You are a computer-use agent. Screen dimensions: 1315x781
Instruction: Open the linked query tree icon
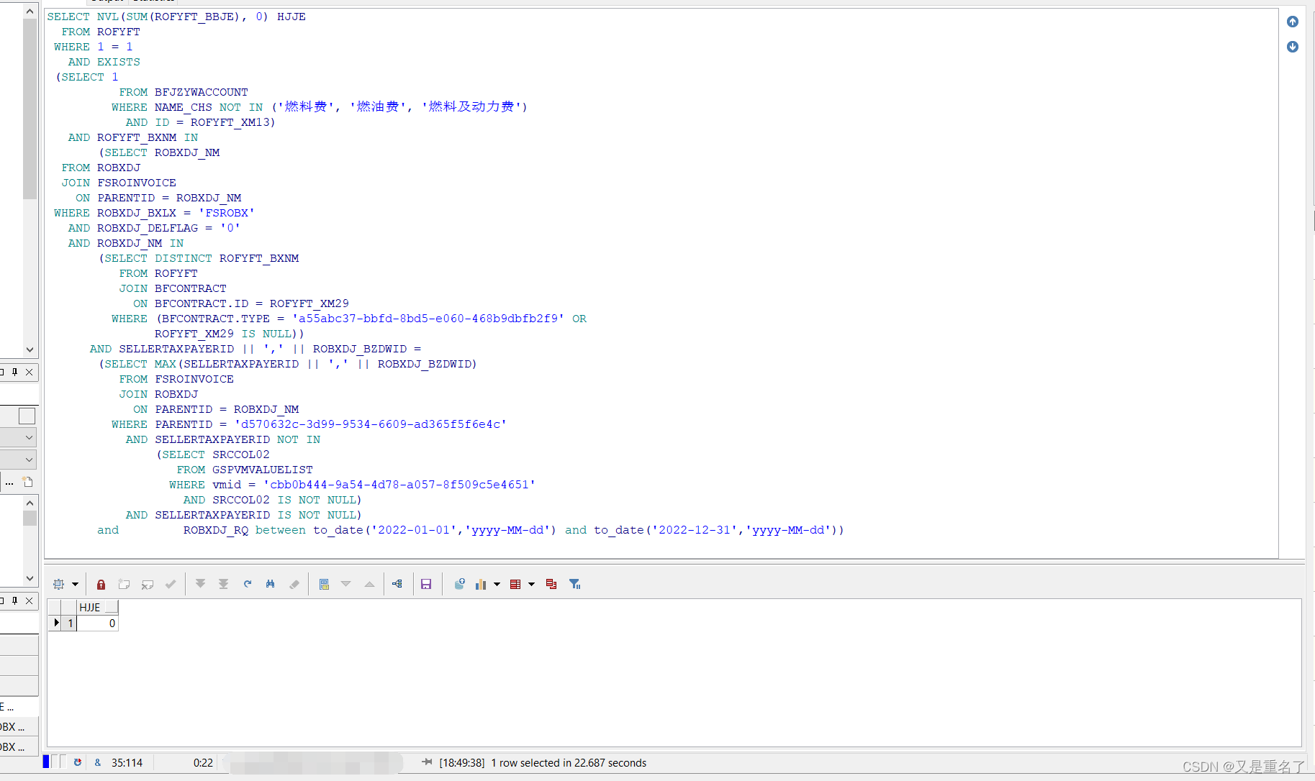coord(397,585)
